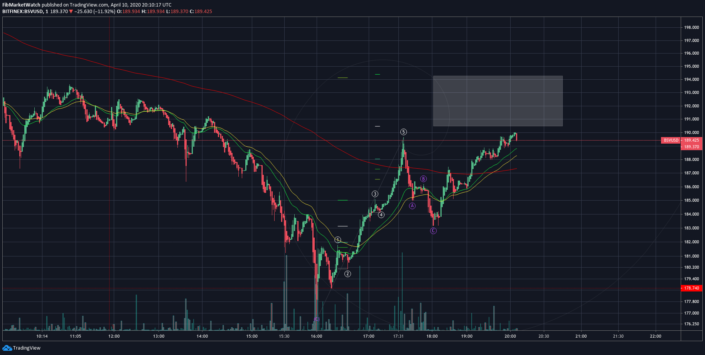The width and height of the screenshot is (705, 355).
Task: Click the FibMarketWatch author name
Action: coord(21,5)
